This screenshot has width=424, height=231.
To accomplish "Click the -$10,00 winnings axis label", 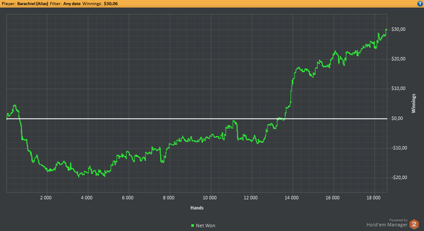I will pos(399,148).
